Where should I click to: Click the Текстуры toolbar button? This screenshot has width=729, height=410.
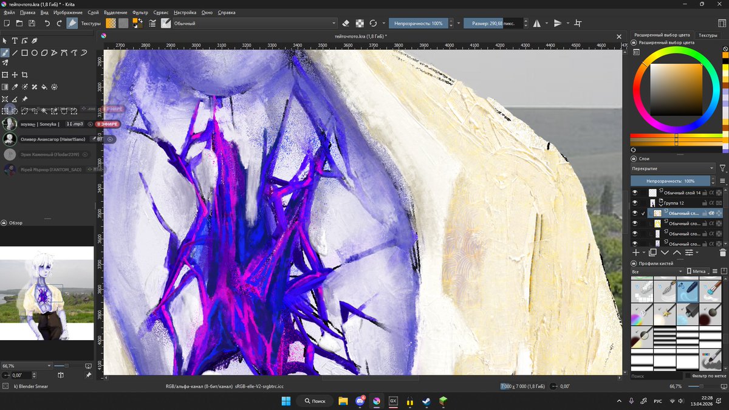point(91,23)
